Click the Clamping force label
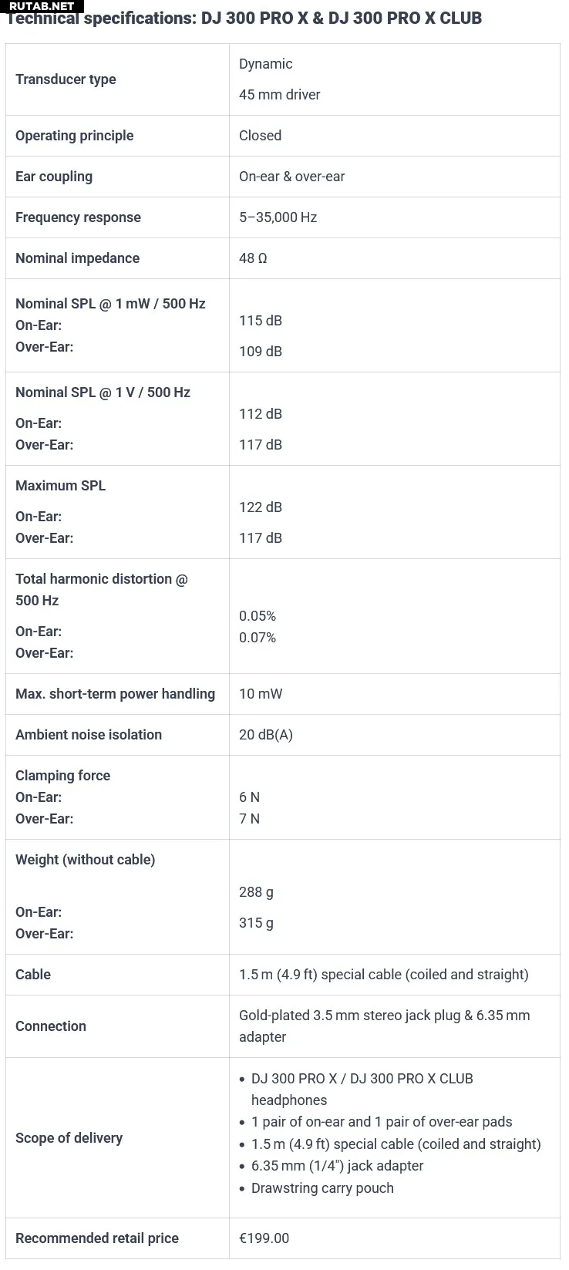The image size is (569, 1270). coord(62,776)
